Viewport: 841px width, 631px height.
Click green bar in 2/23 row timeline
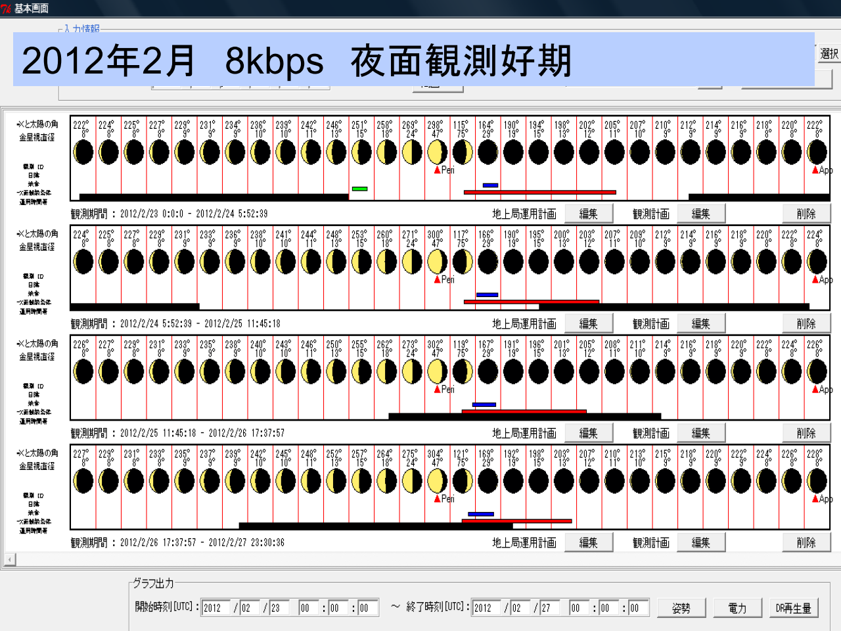(x=359, y=189)
